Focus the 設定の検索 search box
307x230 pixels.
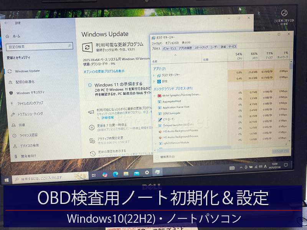[40, 46]
